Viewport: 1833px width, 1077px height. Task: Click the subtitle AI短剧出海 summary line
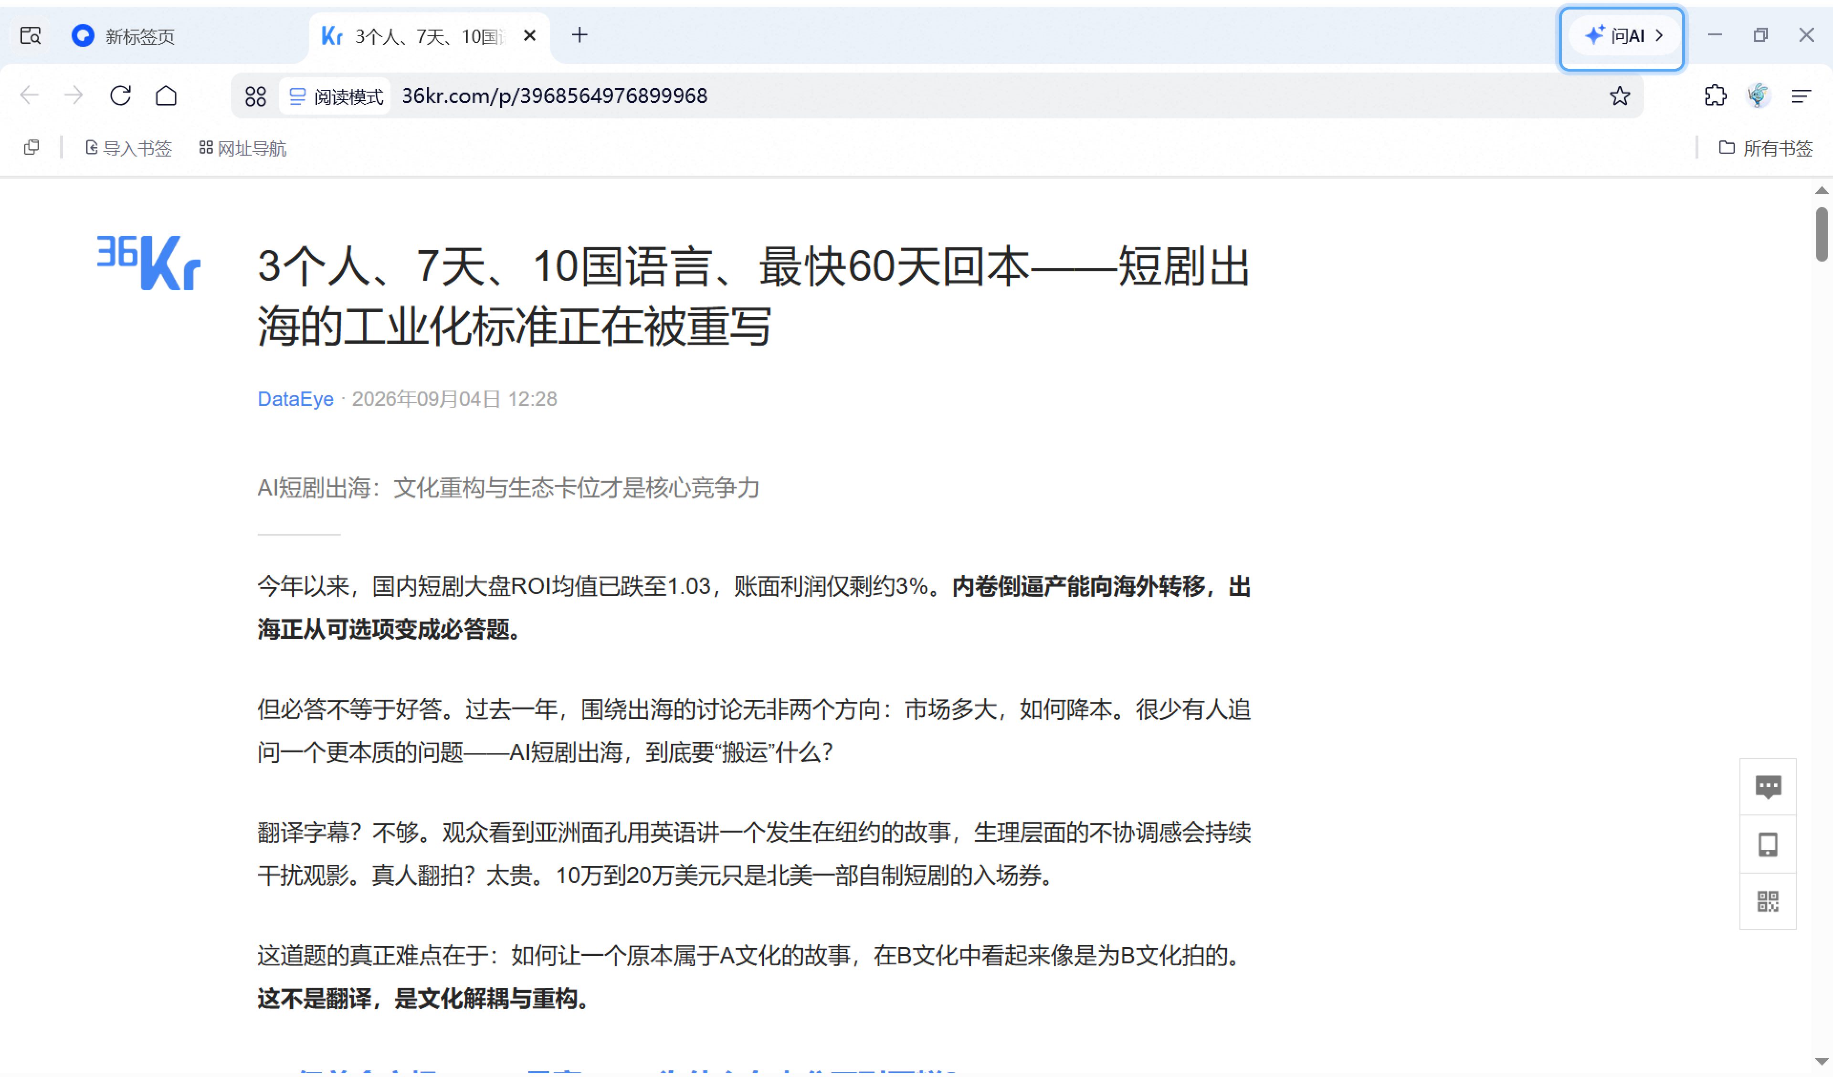pos(508,487)
